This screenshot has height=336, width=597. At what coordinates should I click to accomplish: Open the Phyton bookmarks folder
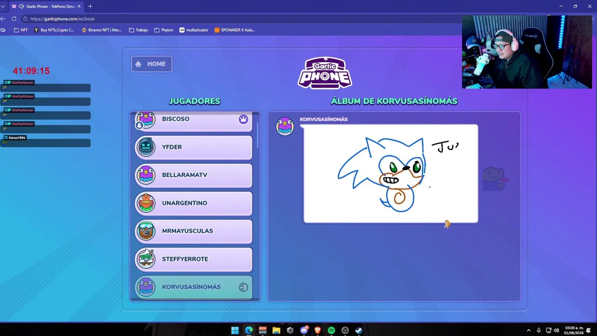tap(164, 30)
